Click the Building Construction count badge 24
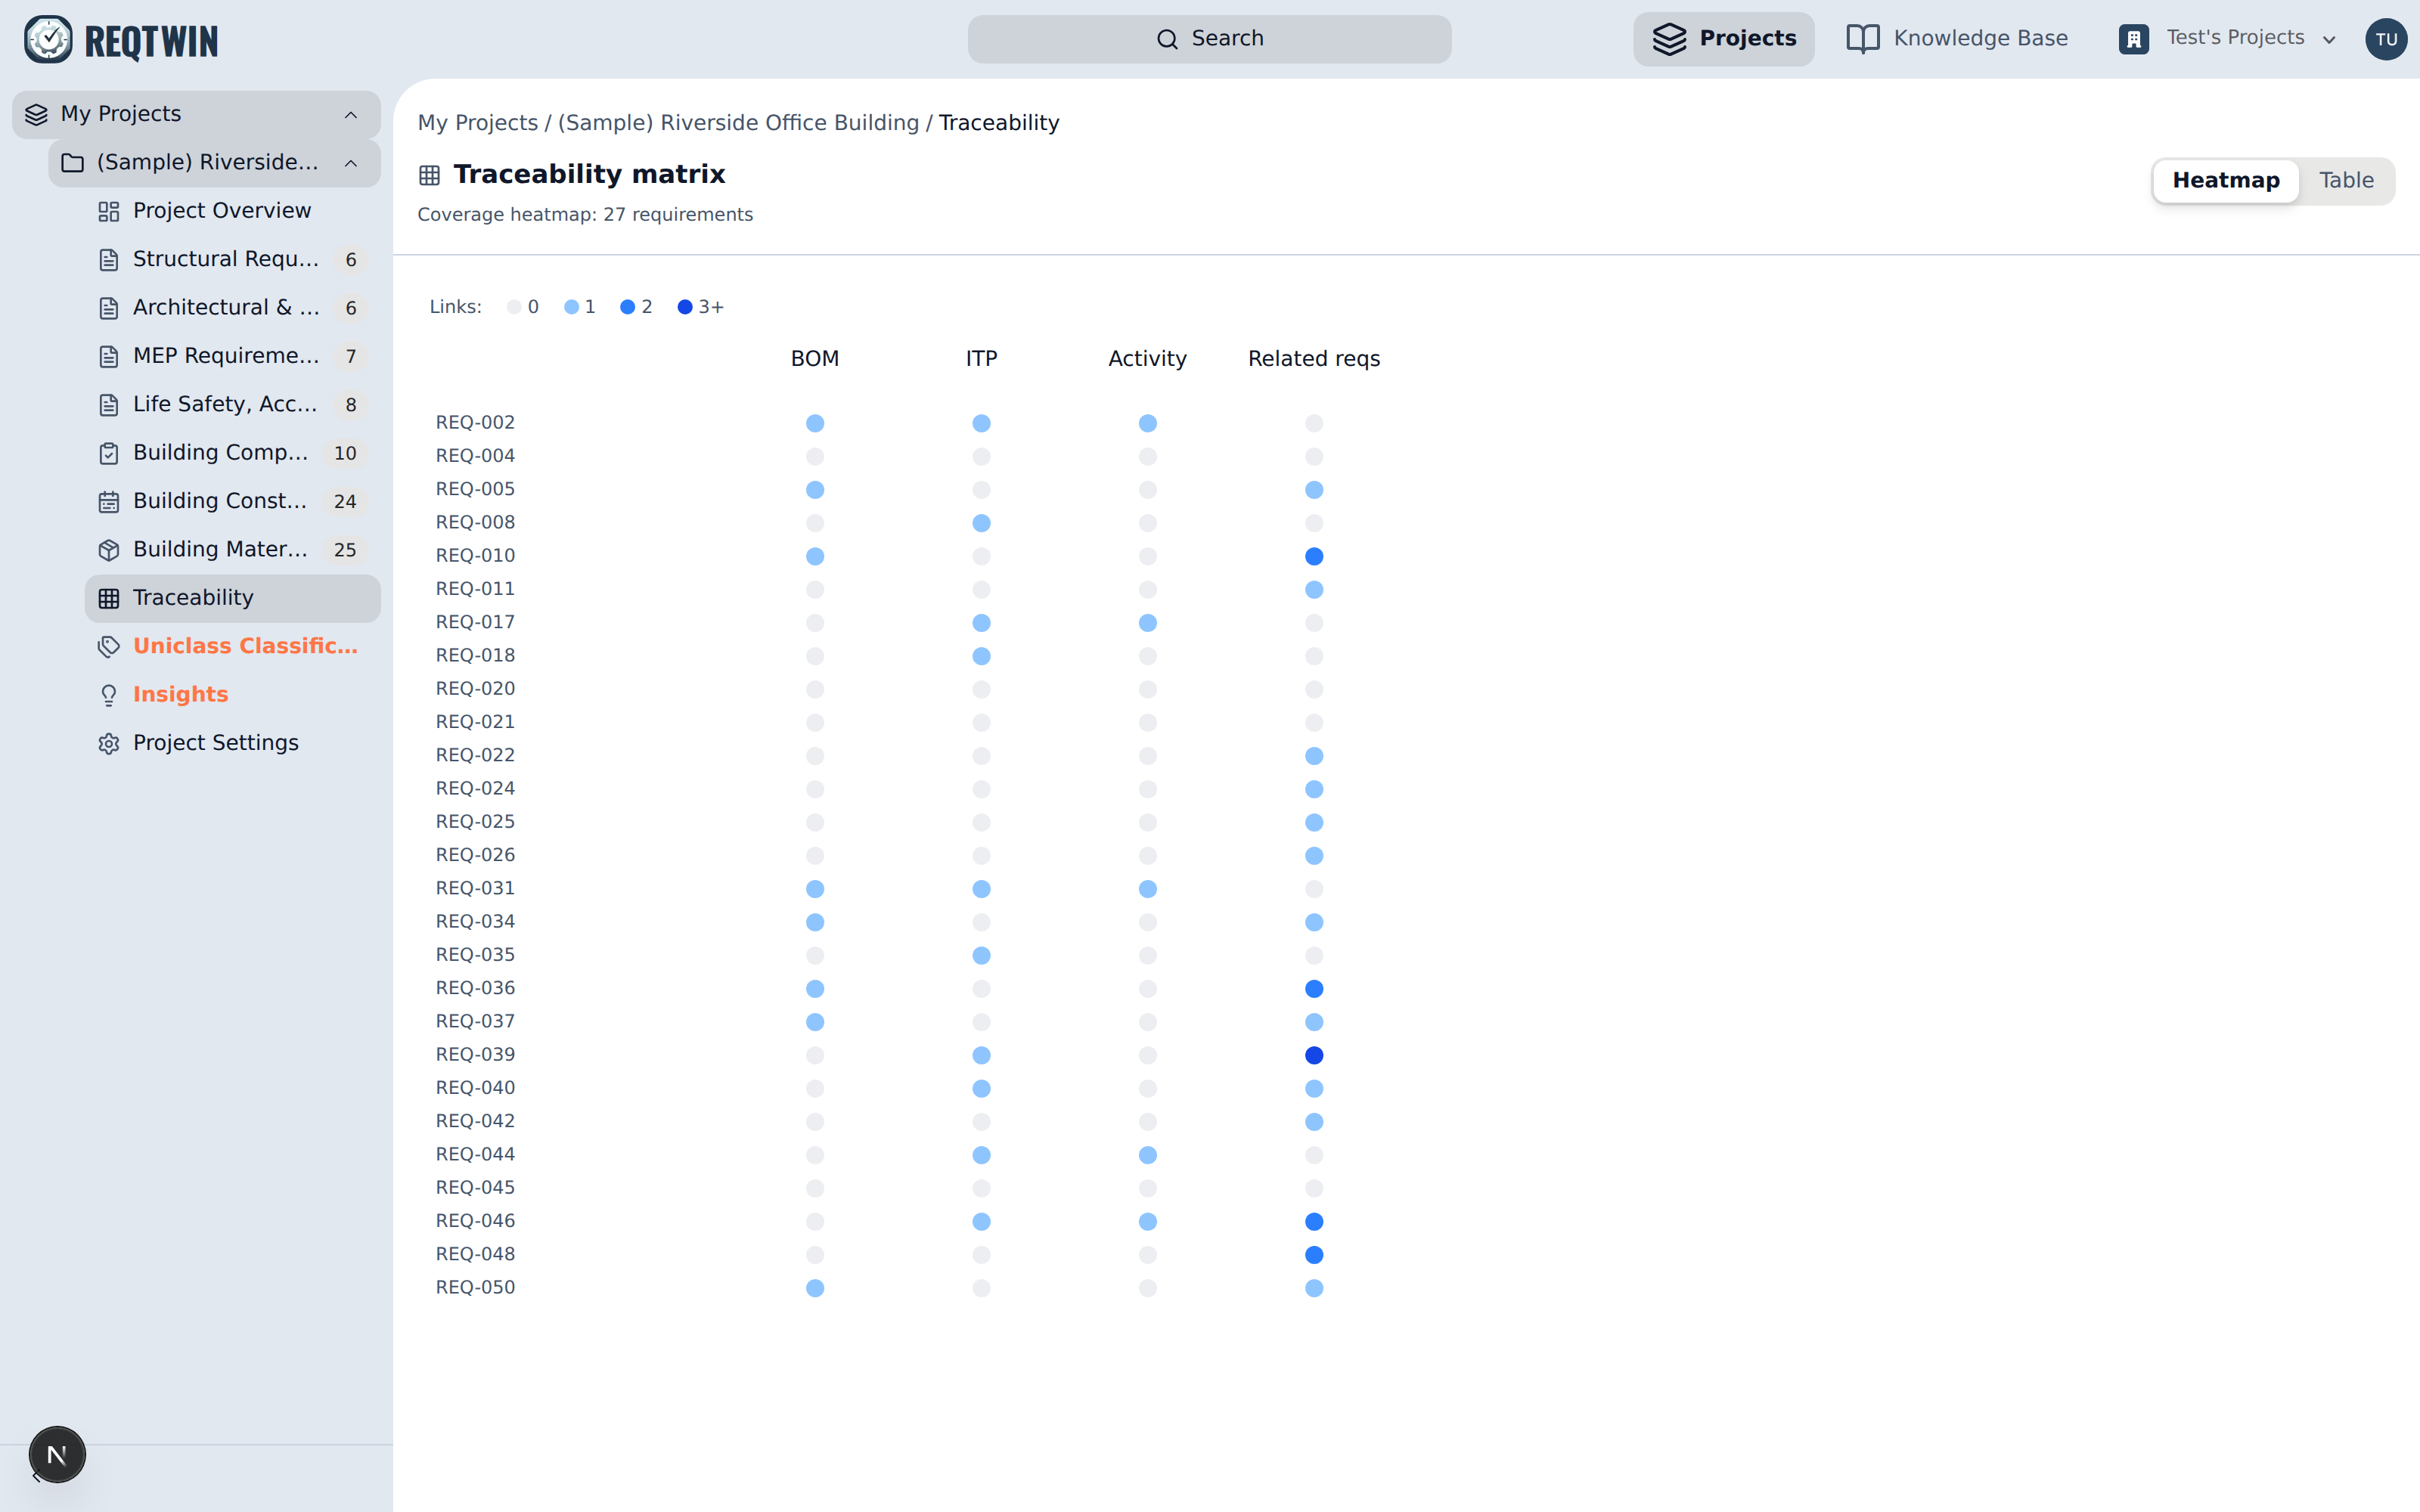This screenshot has width=2420, height=1512. 345,501
